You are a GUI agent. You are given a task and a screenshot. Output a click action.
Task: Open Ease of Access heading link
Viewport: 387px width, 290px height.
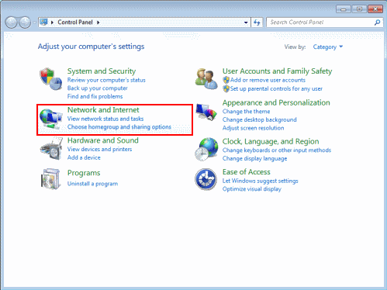pos(247,172)
